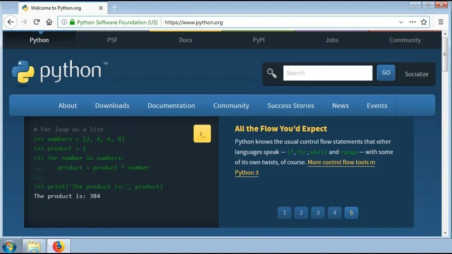Show slide 1 of the code carousel
Image resolution: width=452 pixels, height=254 pixels.
pyautogui.click(x=284, y=213)
